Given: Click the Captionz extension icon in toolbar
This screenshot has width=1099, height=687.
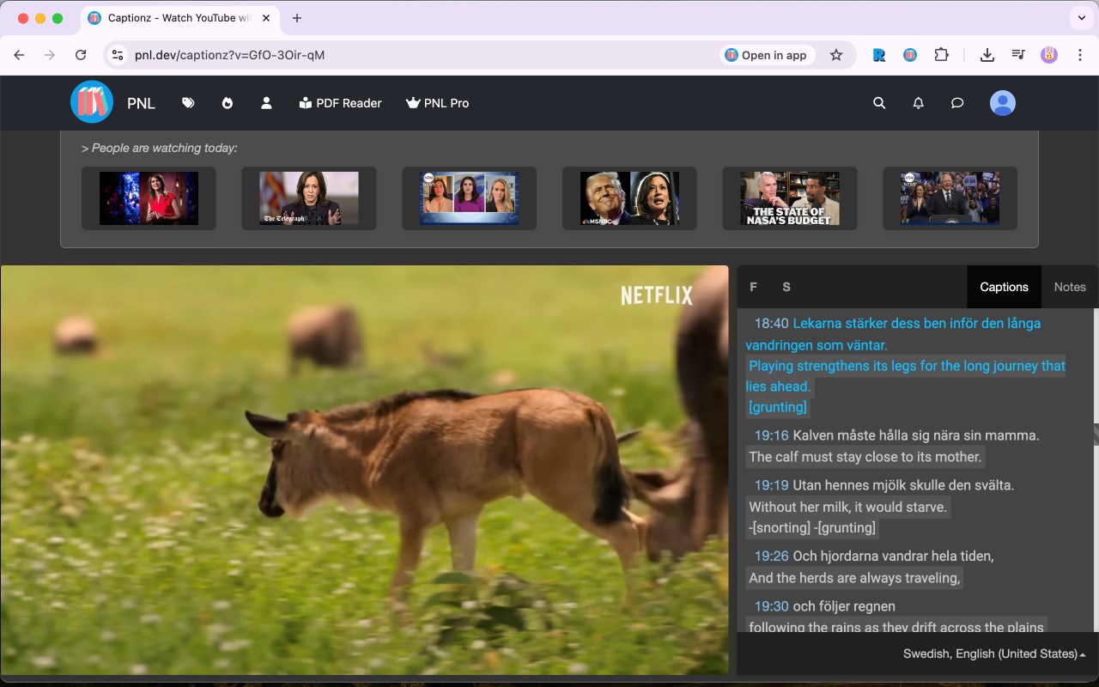Looking at the screenshot, I should 910,55.
